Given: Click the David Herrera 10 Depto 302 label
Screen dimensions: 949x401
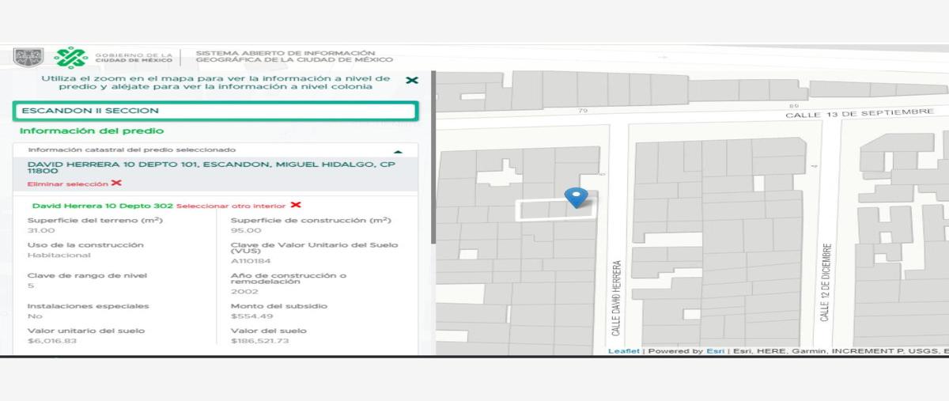Looking at the screenshot, I should click(x=103, y=206).
